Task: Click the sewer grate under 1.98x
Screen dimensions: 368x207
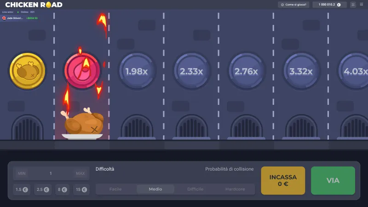Action: coord(137,127)
